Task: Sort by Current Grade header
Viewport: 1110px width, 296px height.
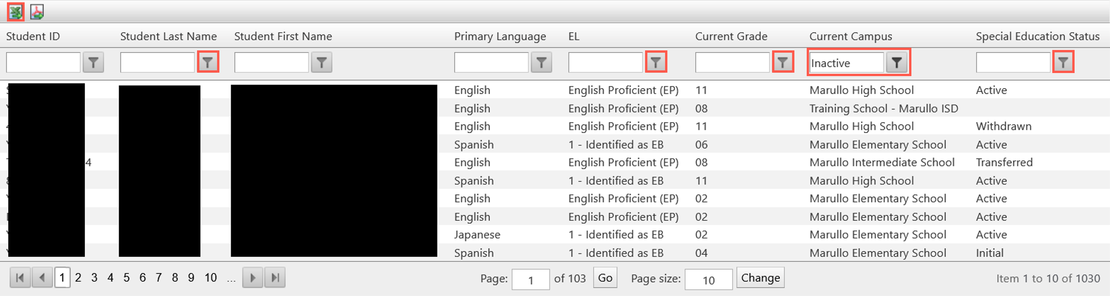Action: point(731,37)
